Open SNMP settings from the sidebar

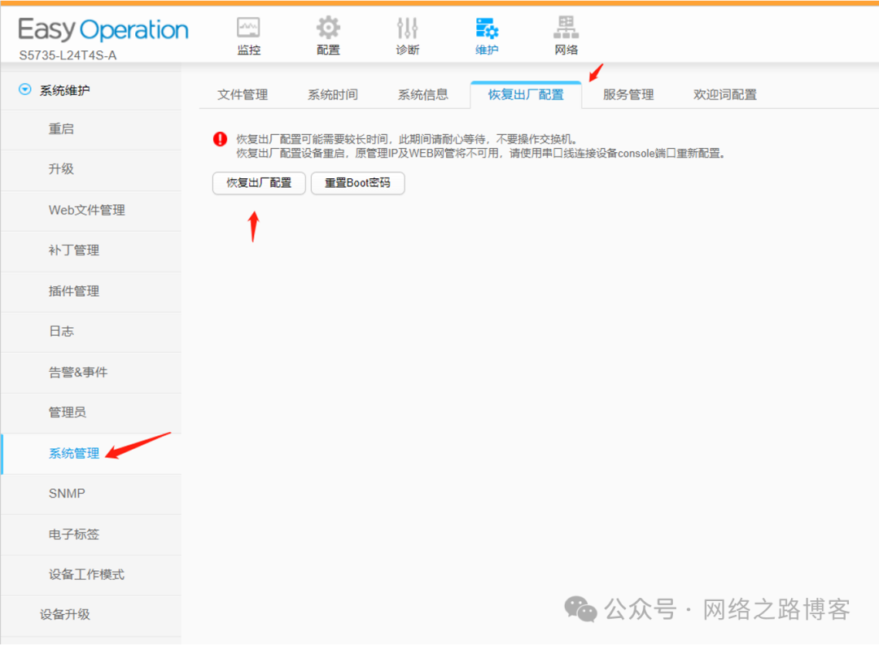[65, 494]
